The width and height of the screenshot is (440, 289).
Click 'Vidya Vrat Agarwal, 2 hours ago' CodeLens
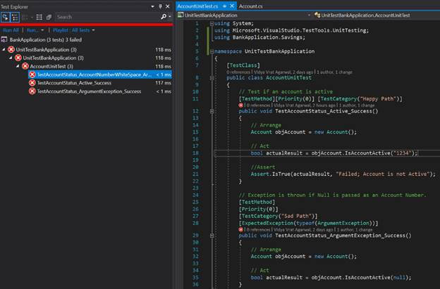305,105
